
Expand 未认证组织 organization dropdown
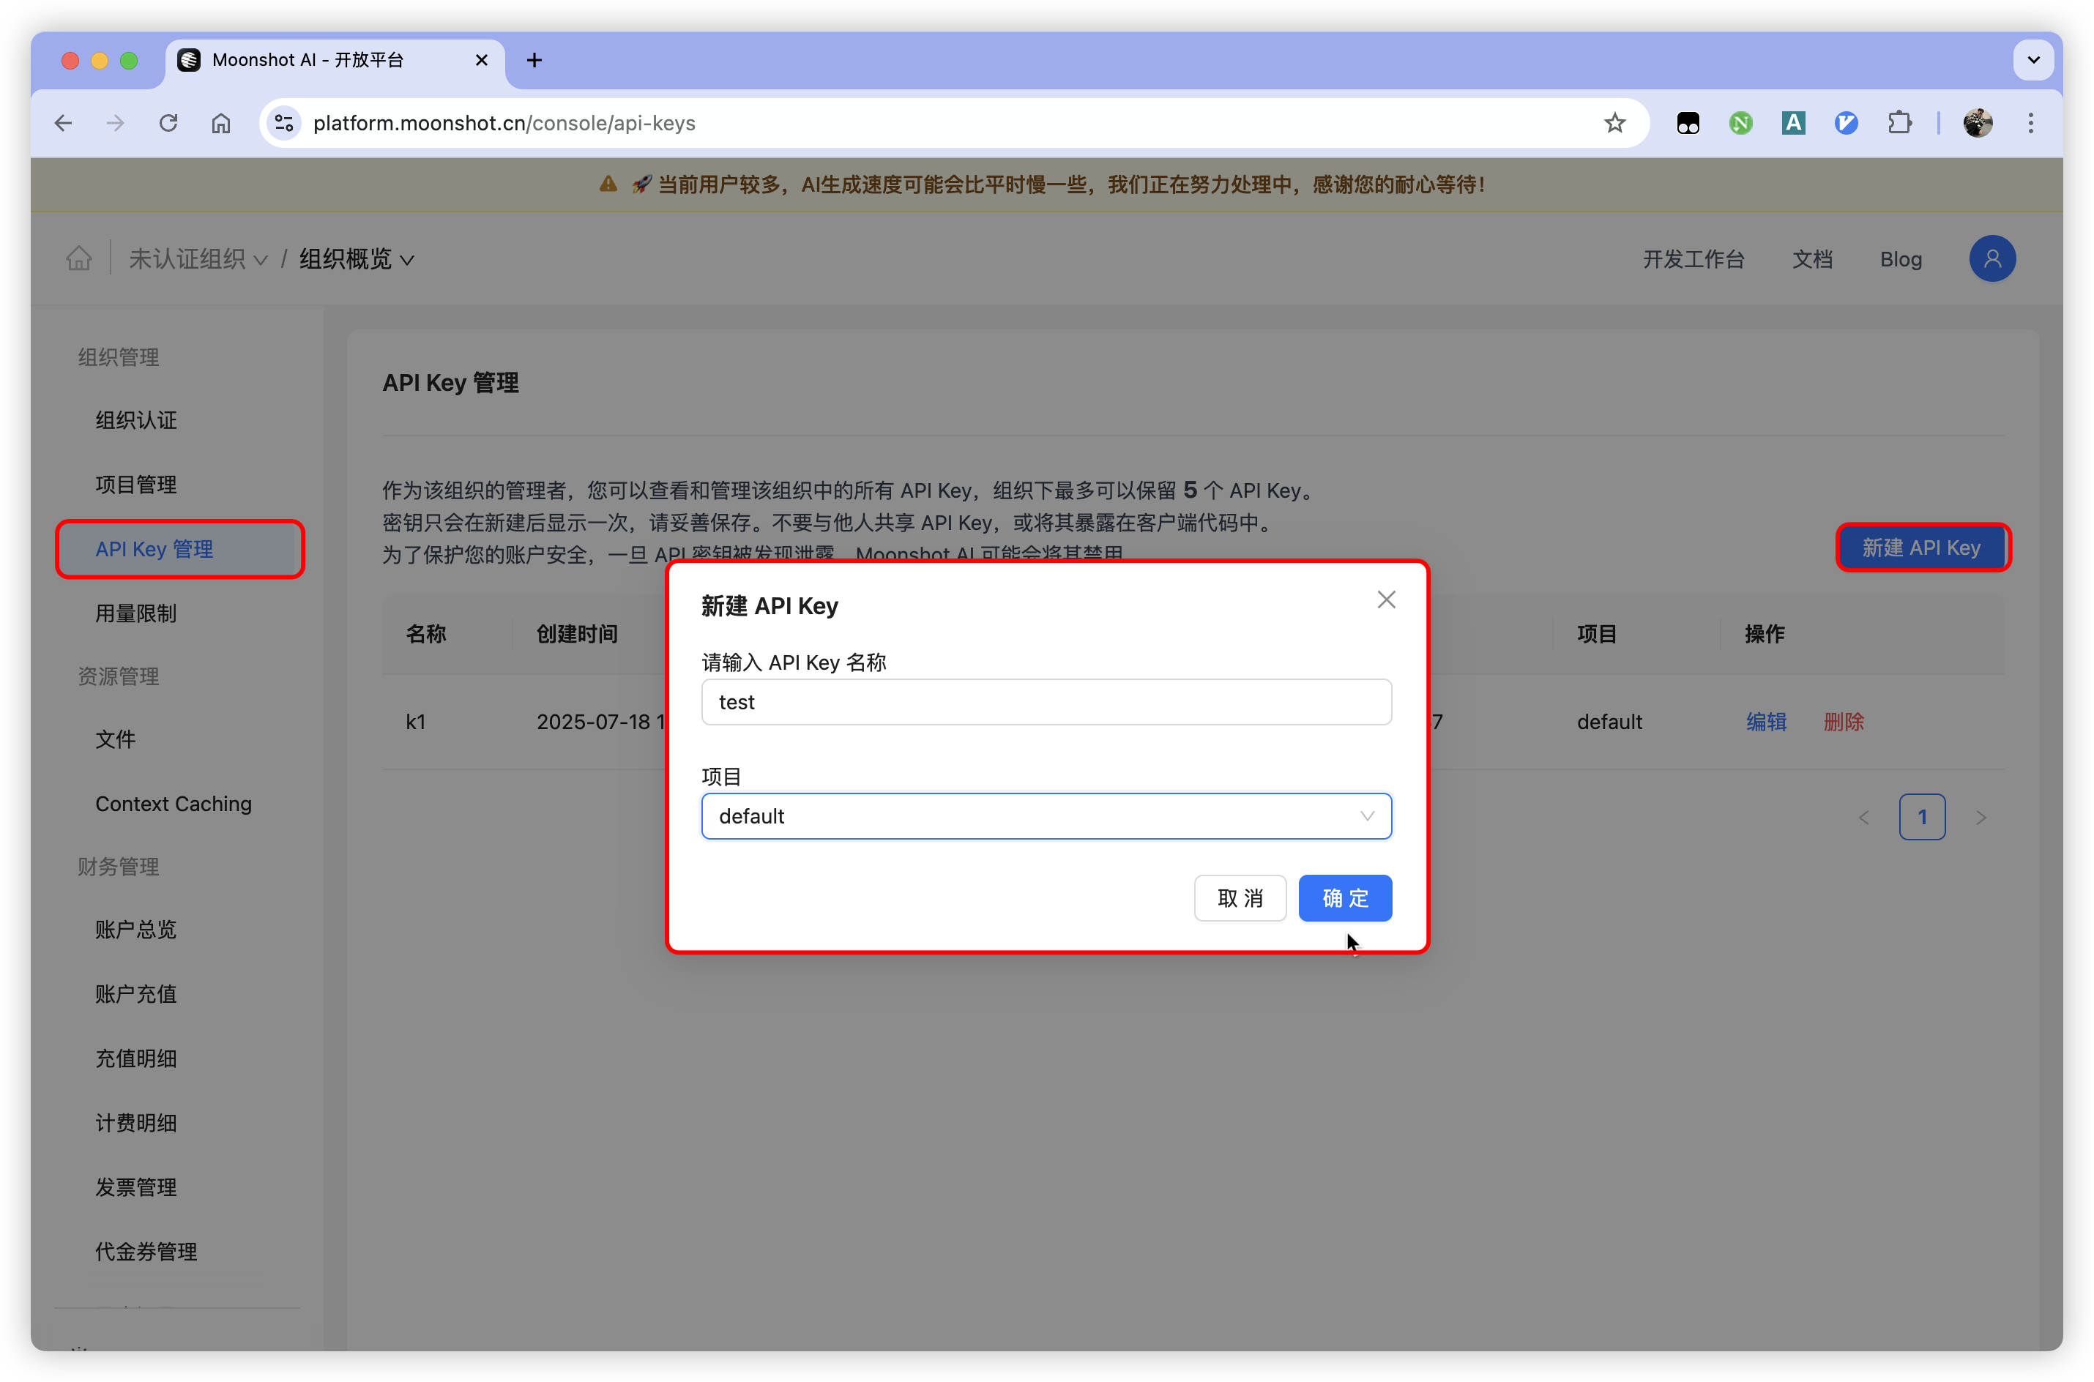click(198, 259)
